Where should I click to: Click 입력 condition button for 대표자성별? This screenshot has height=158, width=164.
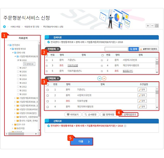pos(142,101)
